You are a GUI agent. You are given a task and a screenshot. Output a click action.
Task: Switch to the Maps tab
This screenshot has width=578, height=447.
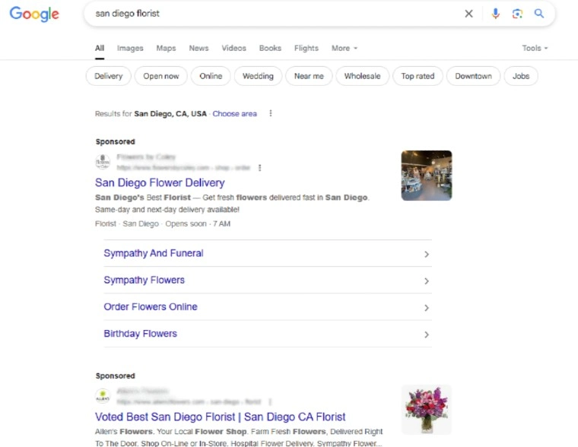tap(166, 49)
